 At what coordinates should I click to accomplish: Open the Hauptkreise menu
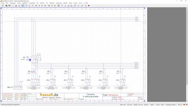click(x=25, y=3)
